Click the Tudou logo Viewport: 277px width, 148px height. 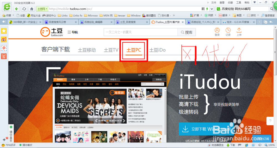[x=52, y=32]
